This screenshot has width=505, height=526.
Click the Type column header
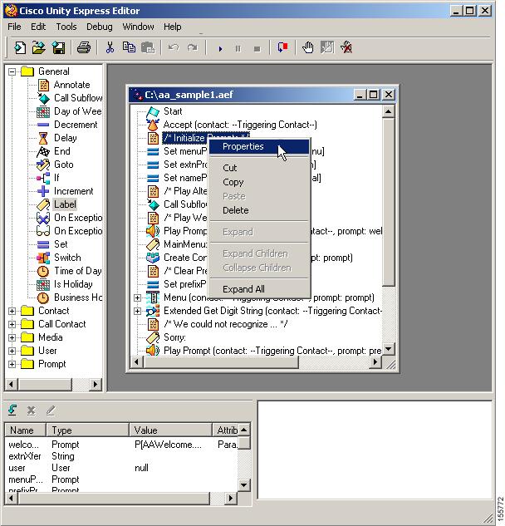pos(87,430)
